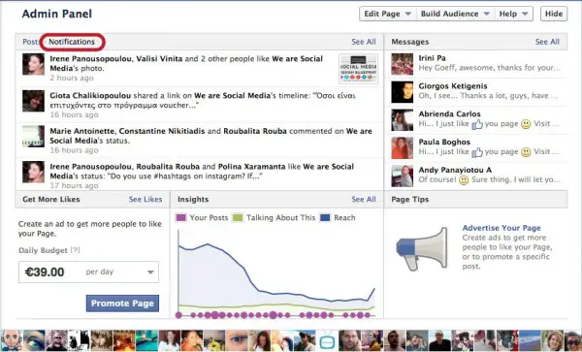The image size is (582, 352).
Task: Click Giorgos Ketigenis's message avatar
Action: pos(402,92)
